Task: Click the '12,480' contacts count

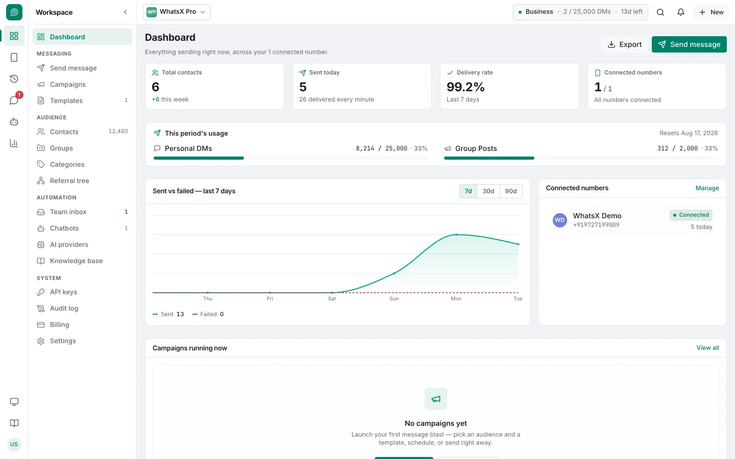Action: click(x=118, y=132)
